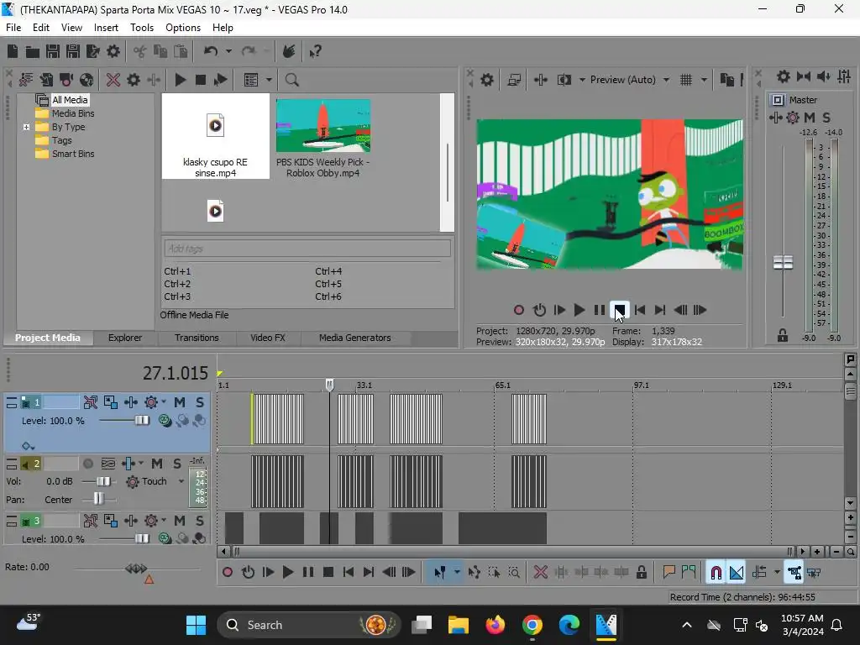Click audio track 2 Pan slider

(x=99, y=500)
